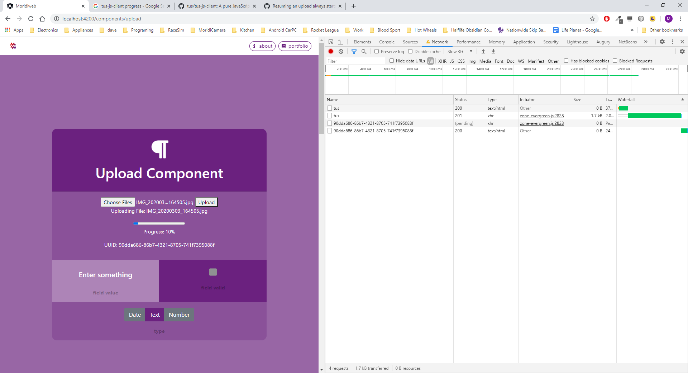Open the network filter funnel

(354, 51)
